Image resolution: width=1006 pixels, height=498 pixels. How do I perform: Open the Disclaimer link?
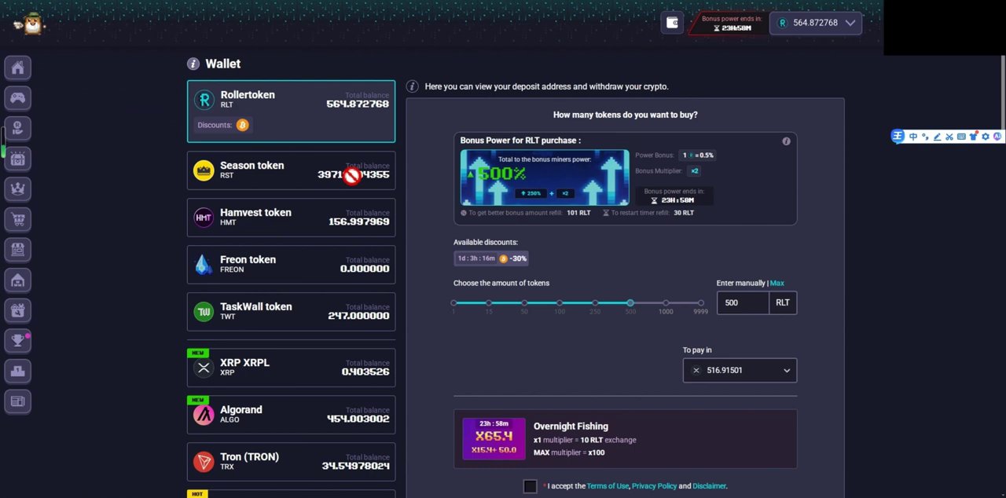[x=709, y=486]
